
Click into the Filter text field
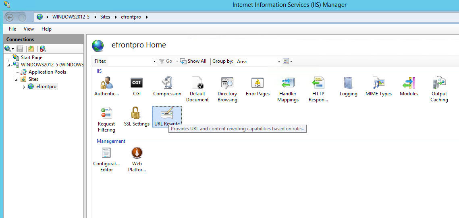[x=131, y=61]
